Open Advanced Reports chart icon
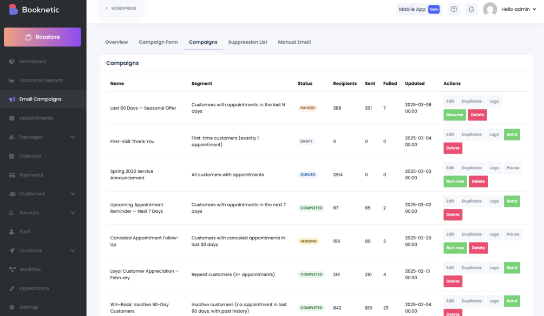The width and height of the screenshot is (544, 316). 12,80
